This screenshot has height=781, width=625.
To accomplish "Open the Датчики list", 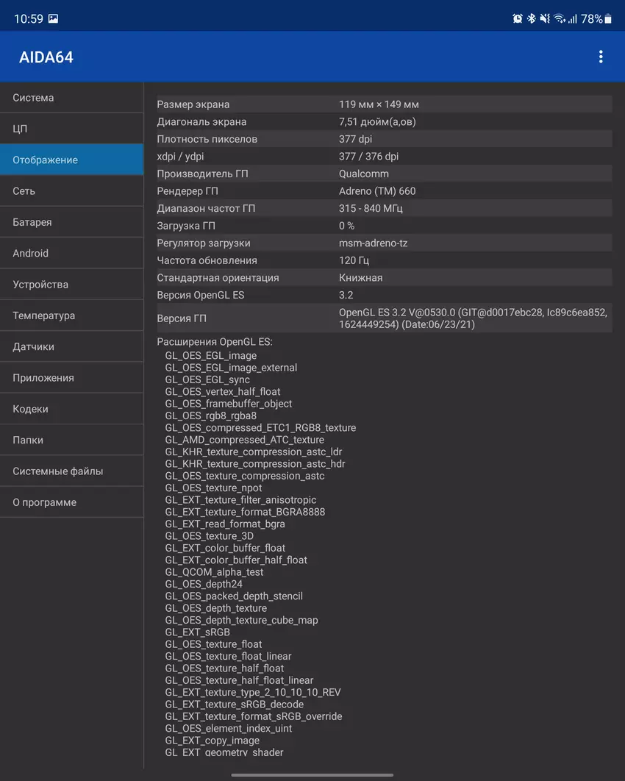I will (71, 346).
